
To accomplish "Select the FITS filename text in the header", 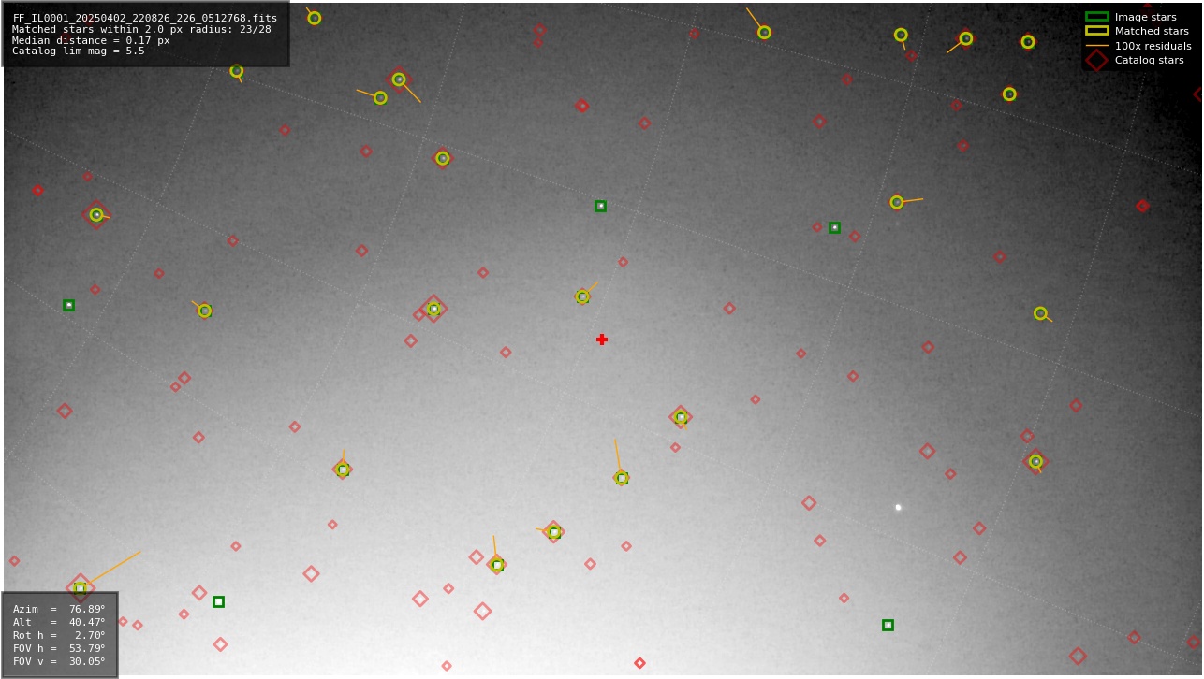I will (145, 18).
